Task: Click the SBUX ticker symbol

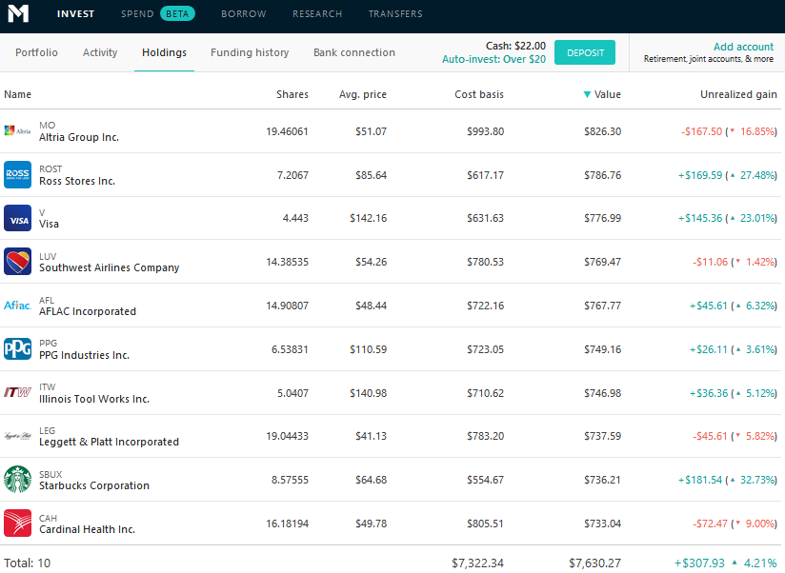Action: pyautogui.click(x=50, y=475)
